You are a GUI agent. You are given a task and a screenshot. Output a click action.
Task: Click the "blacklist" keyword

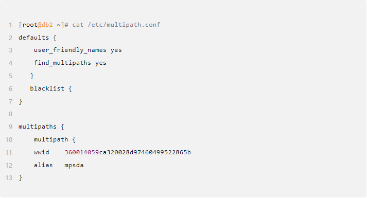(47, 88)
